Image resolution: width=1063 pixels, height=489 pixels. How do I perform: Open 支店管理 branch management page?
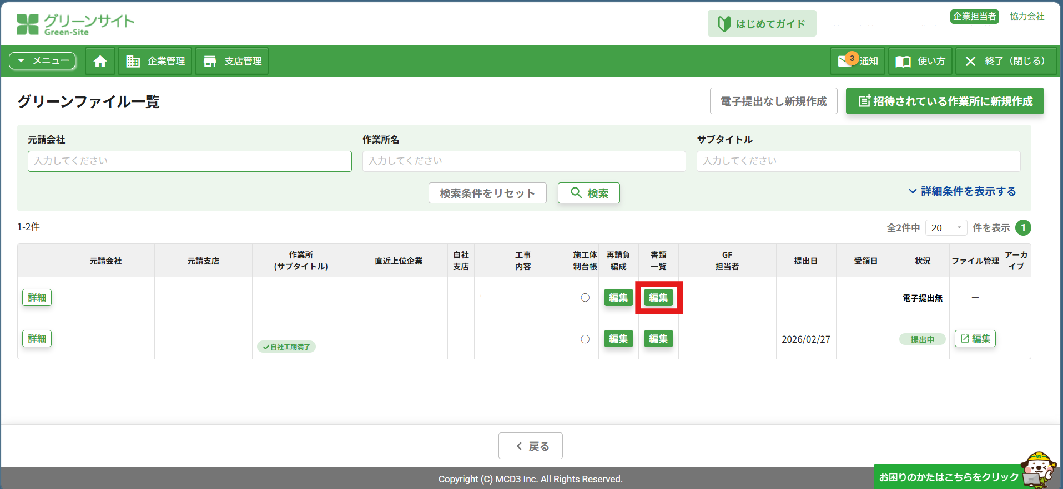coord(232,61)
